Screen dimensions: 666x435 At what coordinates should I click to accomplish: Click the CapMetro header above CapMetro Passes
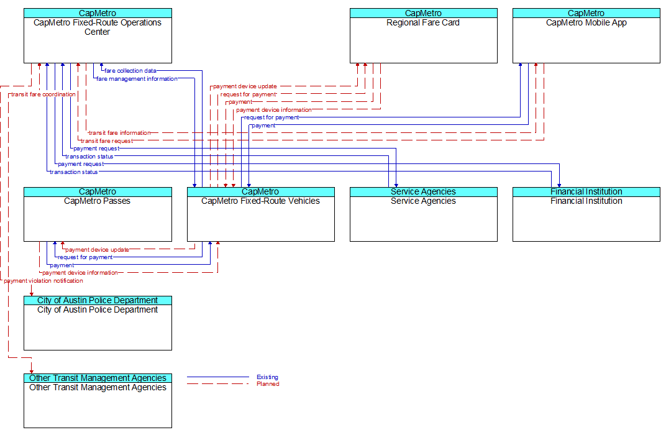point(98,192)
